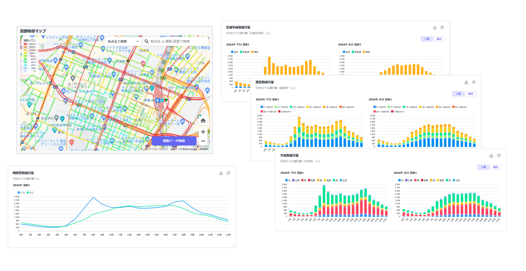Image resolution: width=526 pixels, height=271 pixels.
Task: Toggle 平日 series in 時間帯別通行量 legend
Action: coord(21,192)
